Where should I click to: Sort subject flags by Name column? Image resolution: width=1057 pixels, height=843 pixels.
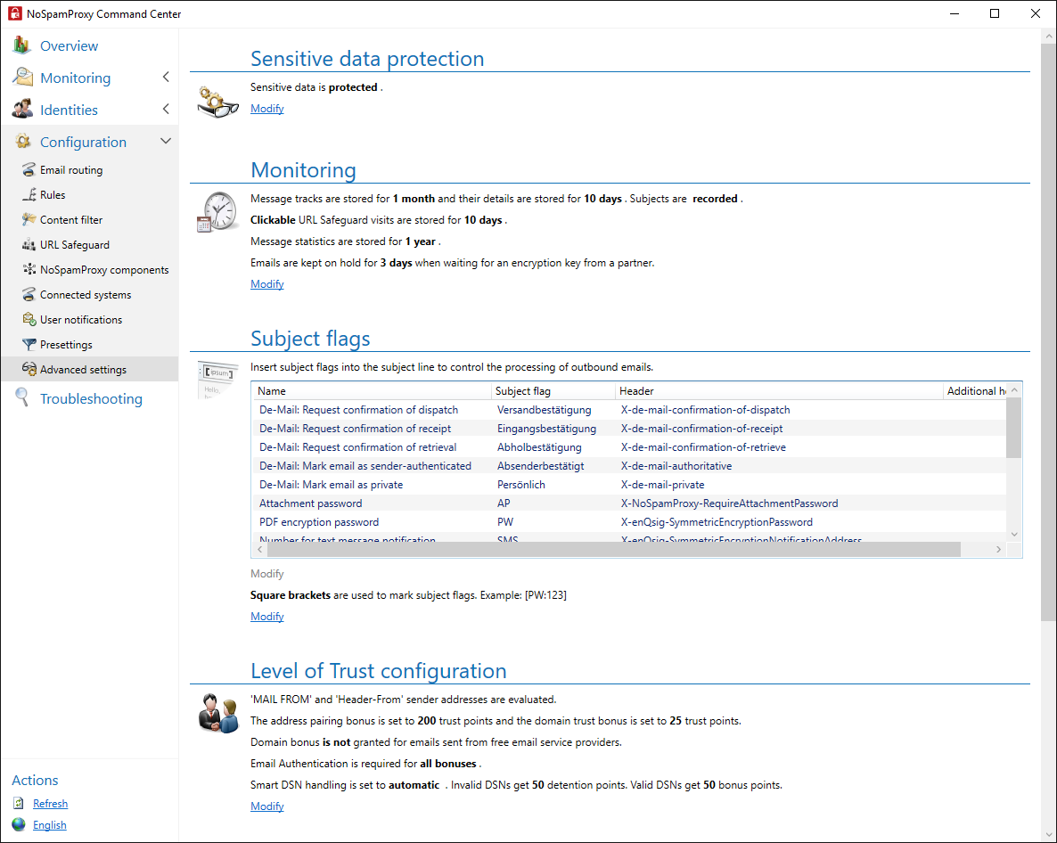371,391
